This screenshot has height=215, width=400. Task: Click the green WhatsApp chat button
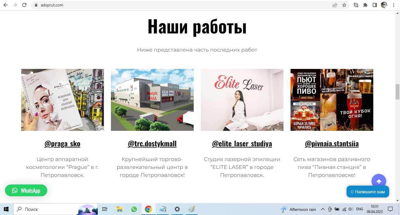point(26,190)
